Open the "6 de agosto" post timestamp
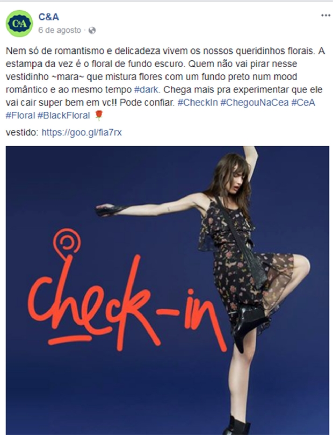333x435 pixels. coord(60,30)
